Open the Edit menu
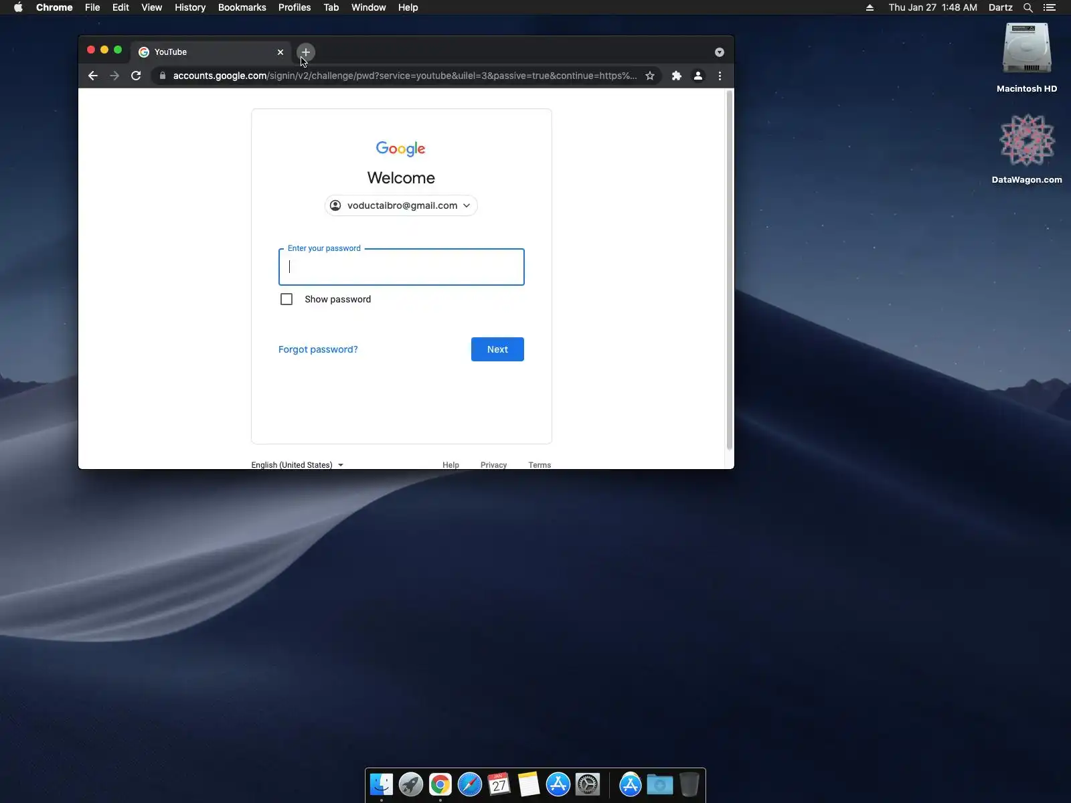Screen dimensions: 1071x803 coord(120,7)
